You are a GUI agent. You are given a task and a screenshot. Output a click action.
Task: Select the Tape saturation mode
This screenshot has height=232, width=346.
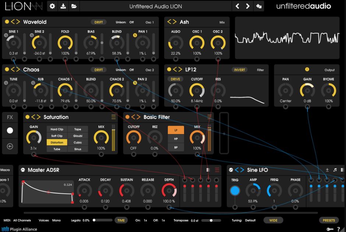tap(78, 129)
